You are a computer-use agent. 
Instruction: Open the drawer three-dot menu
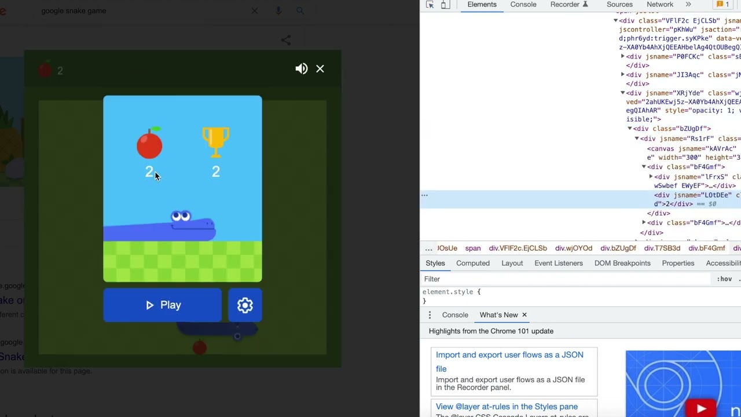coord(430,315)
